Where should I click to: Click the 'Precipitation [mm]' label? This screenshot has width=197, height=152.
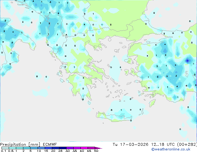(20, 145)
